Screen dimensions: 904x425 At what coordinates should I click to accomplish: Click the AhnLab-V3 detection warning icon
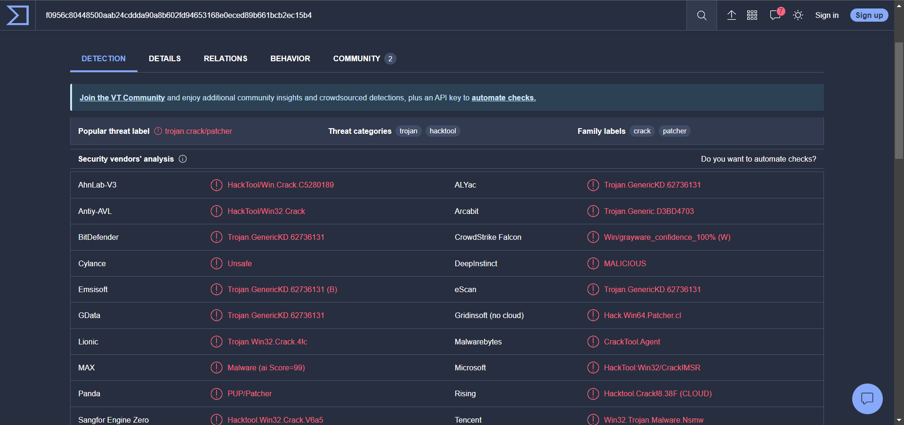tap(216, 185)
